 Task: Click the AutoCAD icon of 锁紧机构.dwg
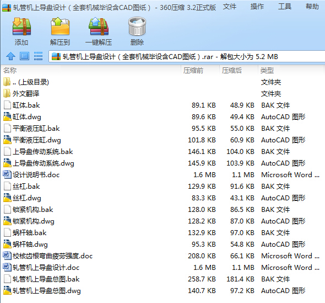click(x=7, y=221)
